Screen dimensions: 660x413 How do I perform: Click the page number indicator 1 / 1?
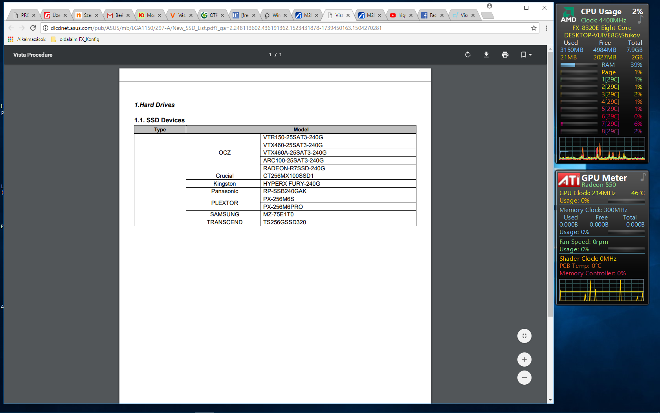click(x=275, y=55)
